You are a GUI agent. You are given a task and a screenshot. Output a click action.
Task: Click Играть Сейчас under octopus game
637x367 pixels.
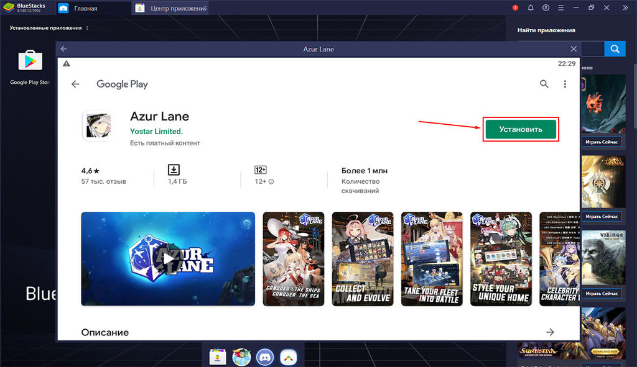602,142
